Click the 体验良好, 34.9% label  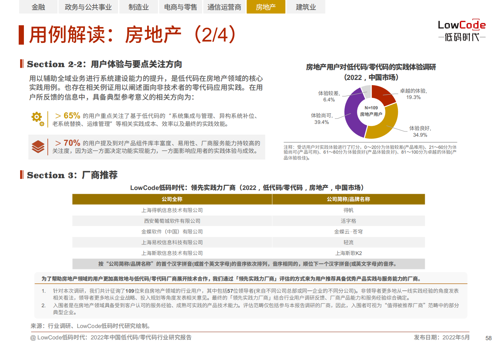click(420, 131)
